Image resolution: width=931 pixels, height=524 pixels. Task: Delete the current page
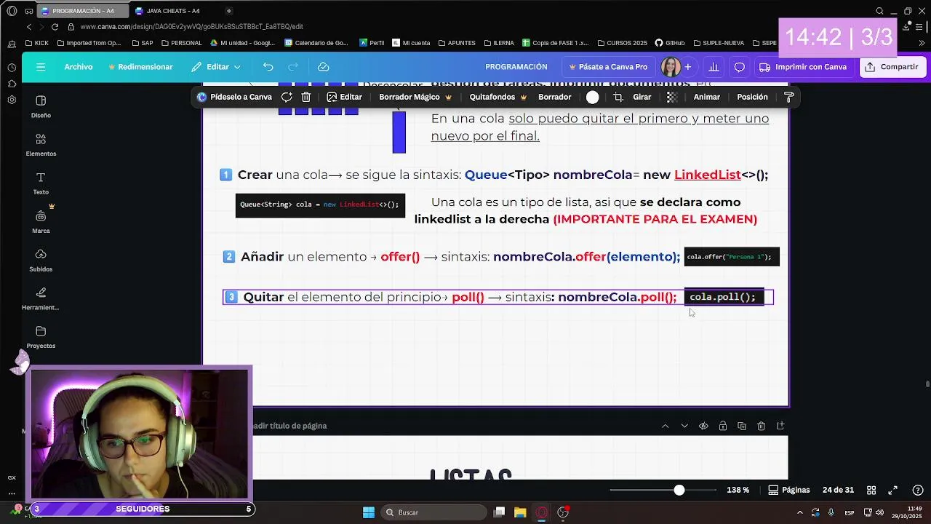(761, 426)
